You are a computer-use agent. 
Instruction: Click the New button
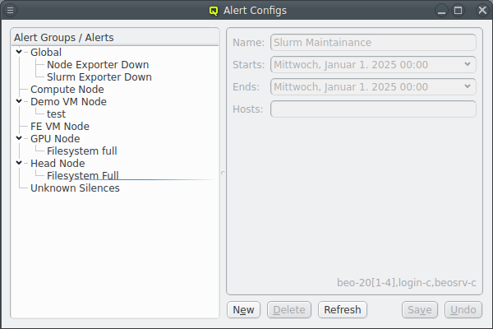click(243, 310)
